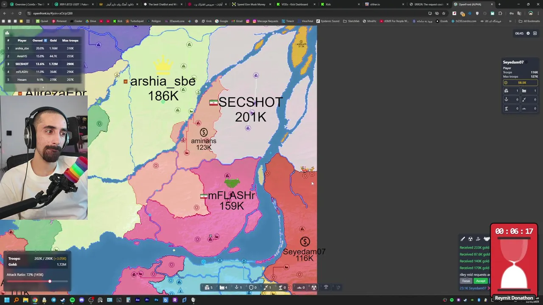Open the Pinterest bookmark

(60, 21)
